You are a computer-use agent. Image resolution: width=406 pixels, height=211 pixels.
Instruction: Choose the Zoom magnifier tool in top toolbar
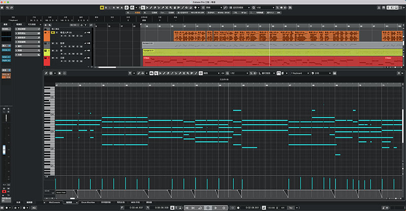click(171, 8)
